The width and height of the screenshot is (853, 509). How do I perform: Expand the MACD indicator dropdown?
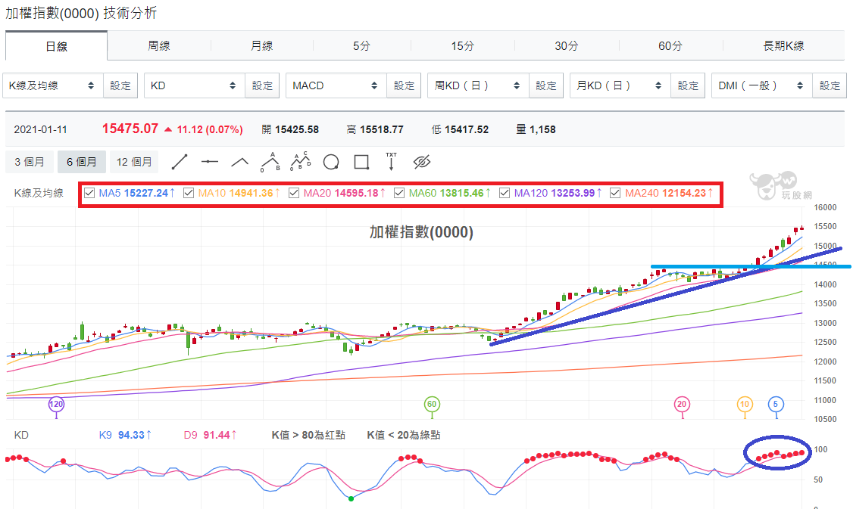point(336,85)
